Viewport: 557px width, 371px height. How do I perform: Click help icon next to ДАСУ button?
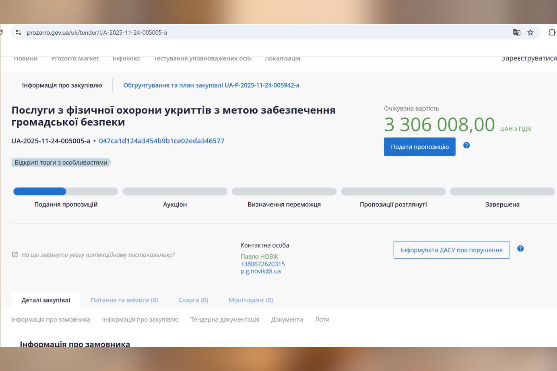click(521, 249)
